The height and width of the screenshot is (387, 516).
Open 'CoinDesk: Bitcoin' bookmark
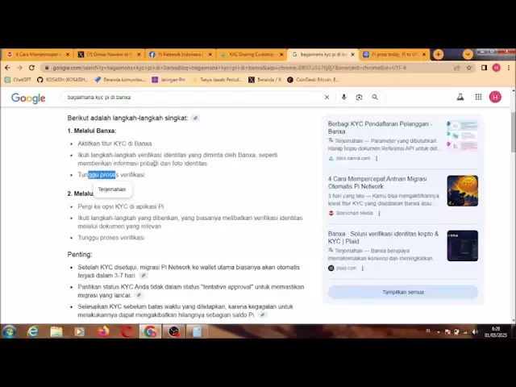(x=313, y=80)
